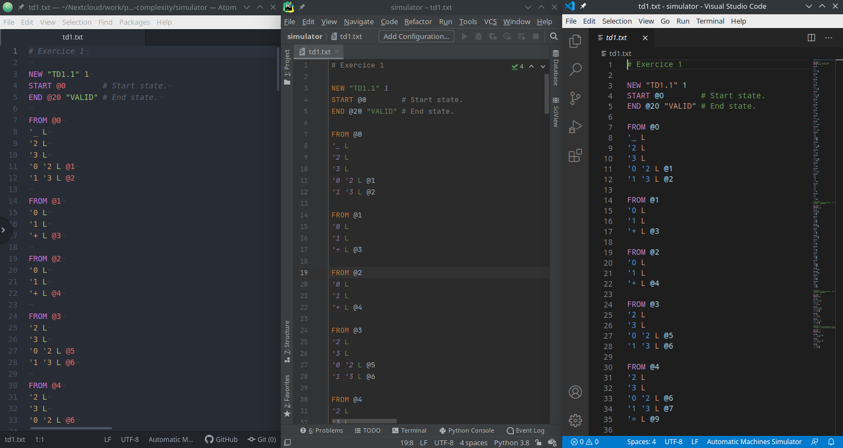
Task: Toggle the Database tool window
Action: click(556, 68)
